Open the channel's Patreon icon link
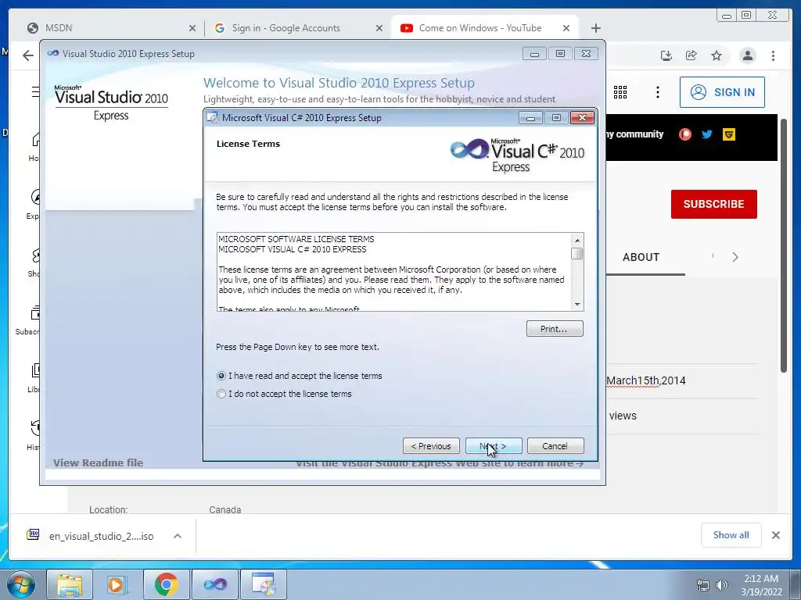 684,134
